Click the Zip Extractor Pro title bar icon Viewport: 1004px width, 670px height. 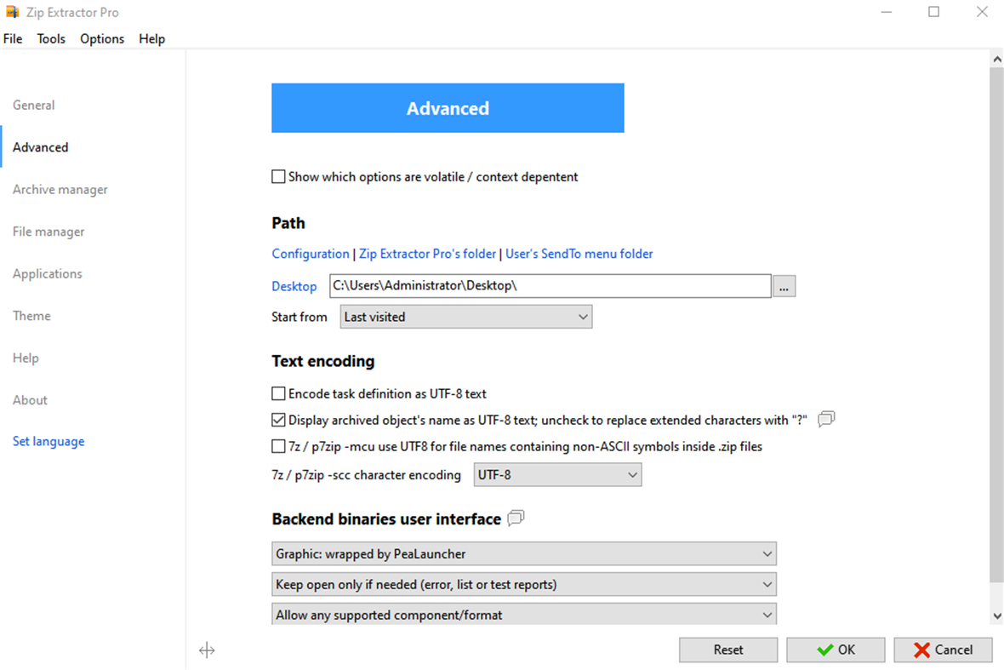(x=13, y=12)
